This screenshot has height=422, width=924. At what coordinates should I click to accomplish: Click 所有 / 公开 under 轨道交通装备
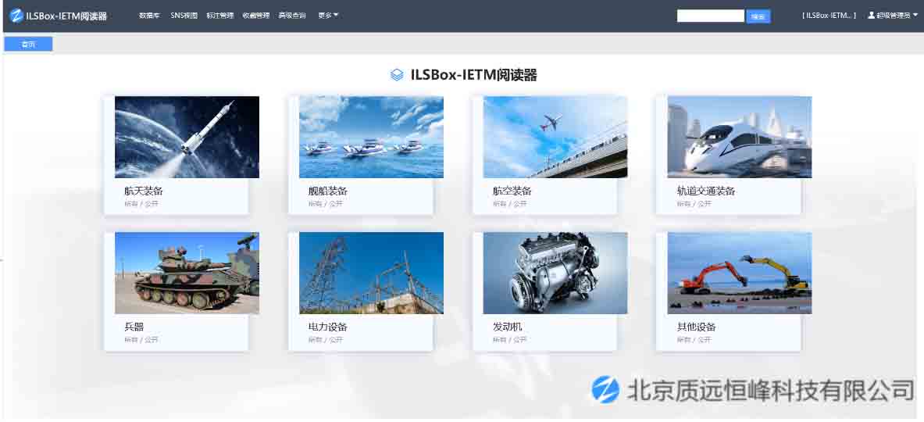pos(694,204)
